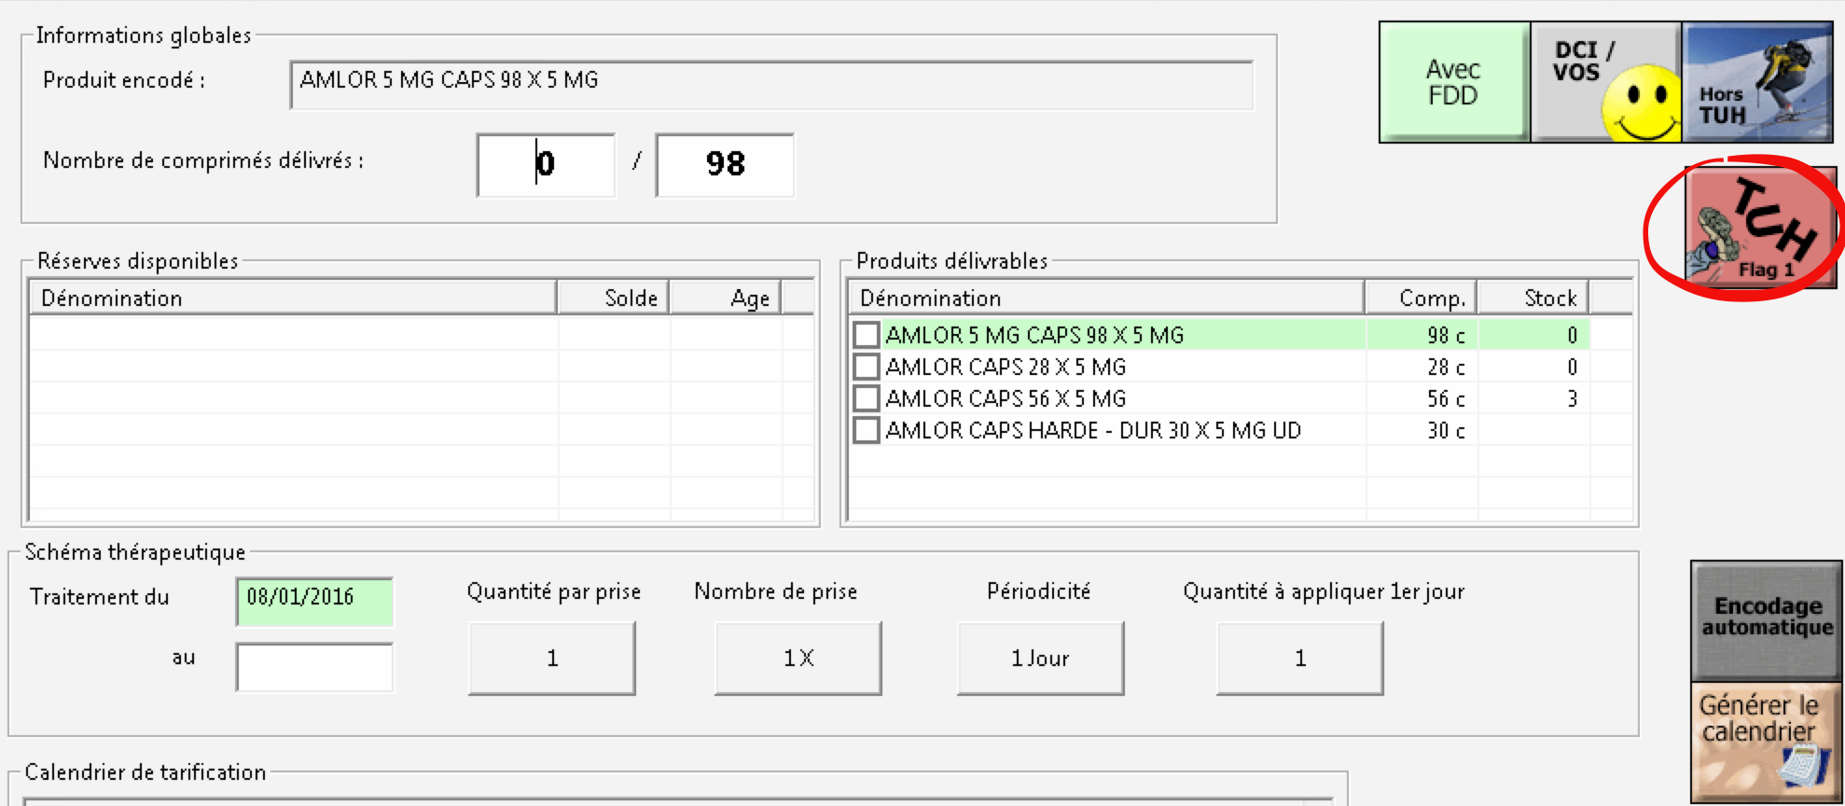Click the 56 c Comp. cell
This screenshot has height=806, width=1845.
pos(1422,398)
